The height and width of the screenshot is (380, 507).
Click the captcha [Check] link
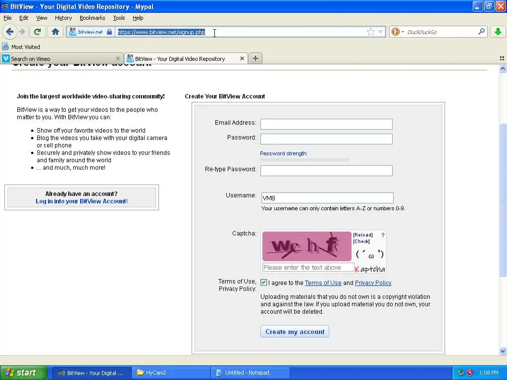coord(361,241)
